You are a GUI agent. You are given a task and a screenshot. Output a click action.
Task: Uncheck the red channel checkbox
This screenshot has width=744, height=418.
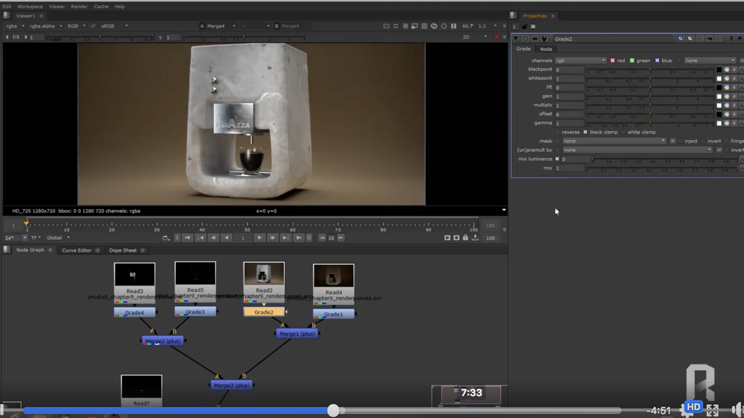(612, 61)
